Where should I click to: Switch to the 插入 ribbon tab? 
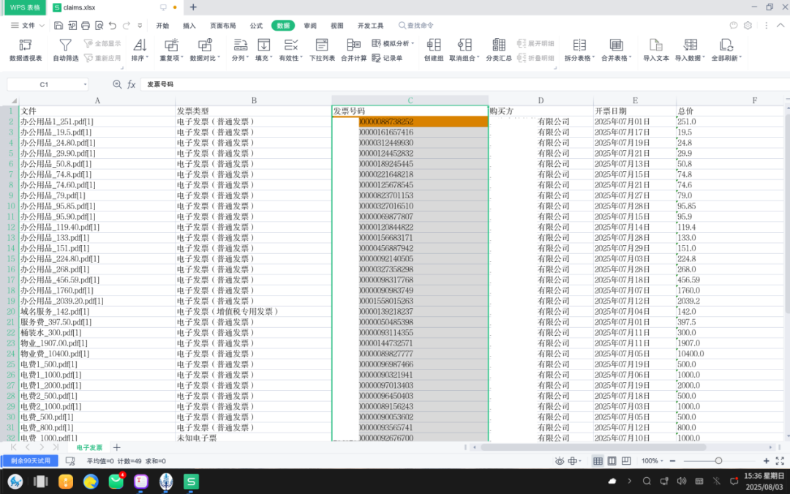189,25
